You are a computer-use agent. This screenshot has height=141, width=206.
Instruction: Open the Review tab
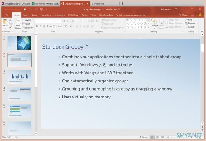(85, 15)
